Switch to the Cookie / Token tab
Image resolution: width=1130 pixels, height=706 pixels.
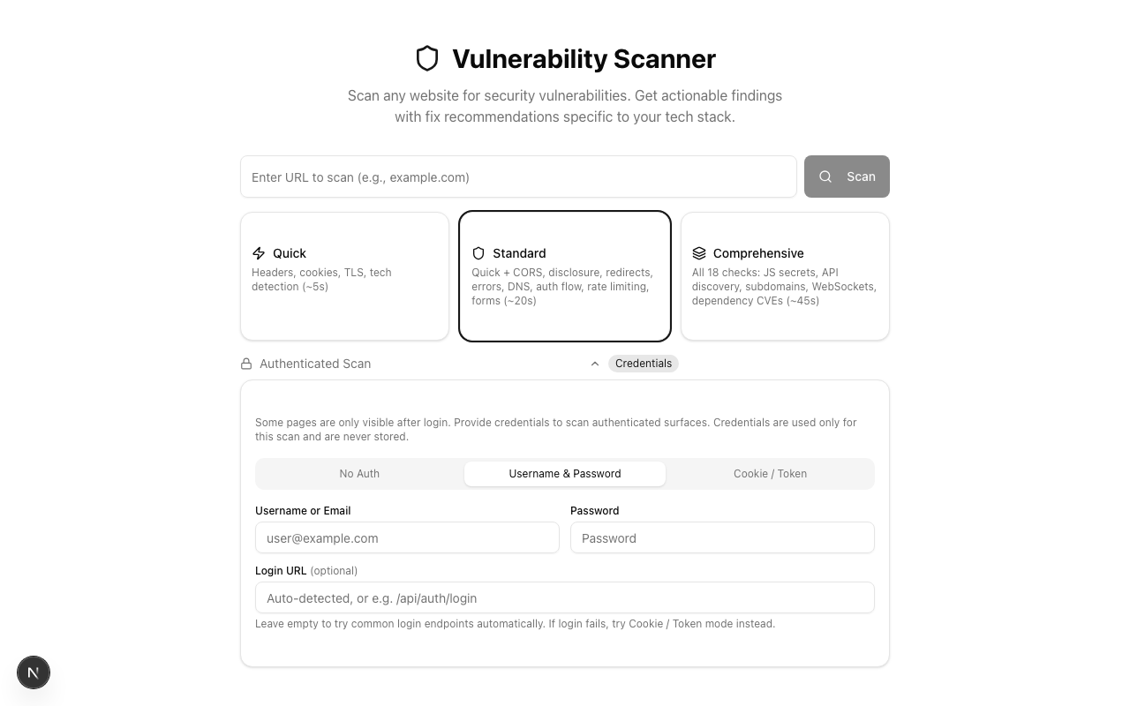(770, 474)
